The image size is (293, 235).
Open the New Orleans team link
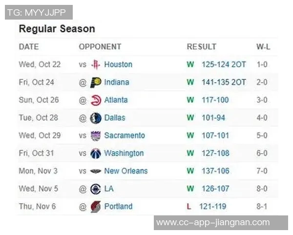(x=126, y=171)
